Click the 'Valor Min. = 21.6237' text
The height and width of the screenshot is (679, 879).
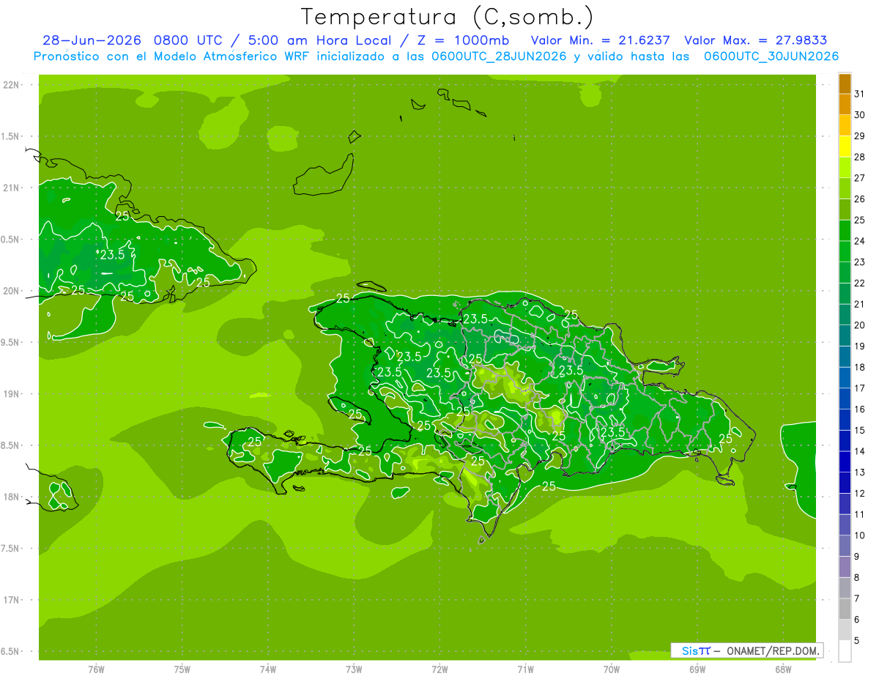click(x=601, y=40)
